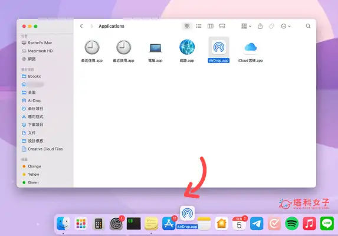This screenshot has width=338, height=236.
Task: Open Music app from the Dock
Action: (x=309, y=224)
